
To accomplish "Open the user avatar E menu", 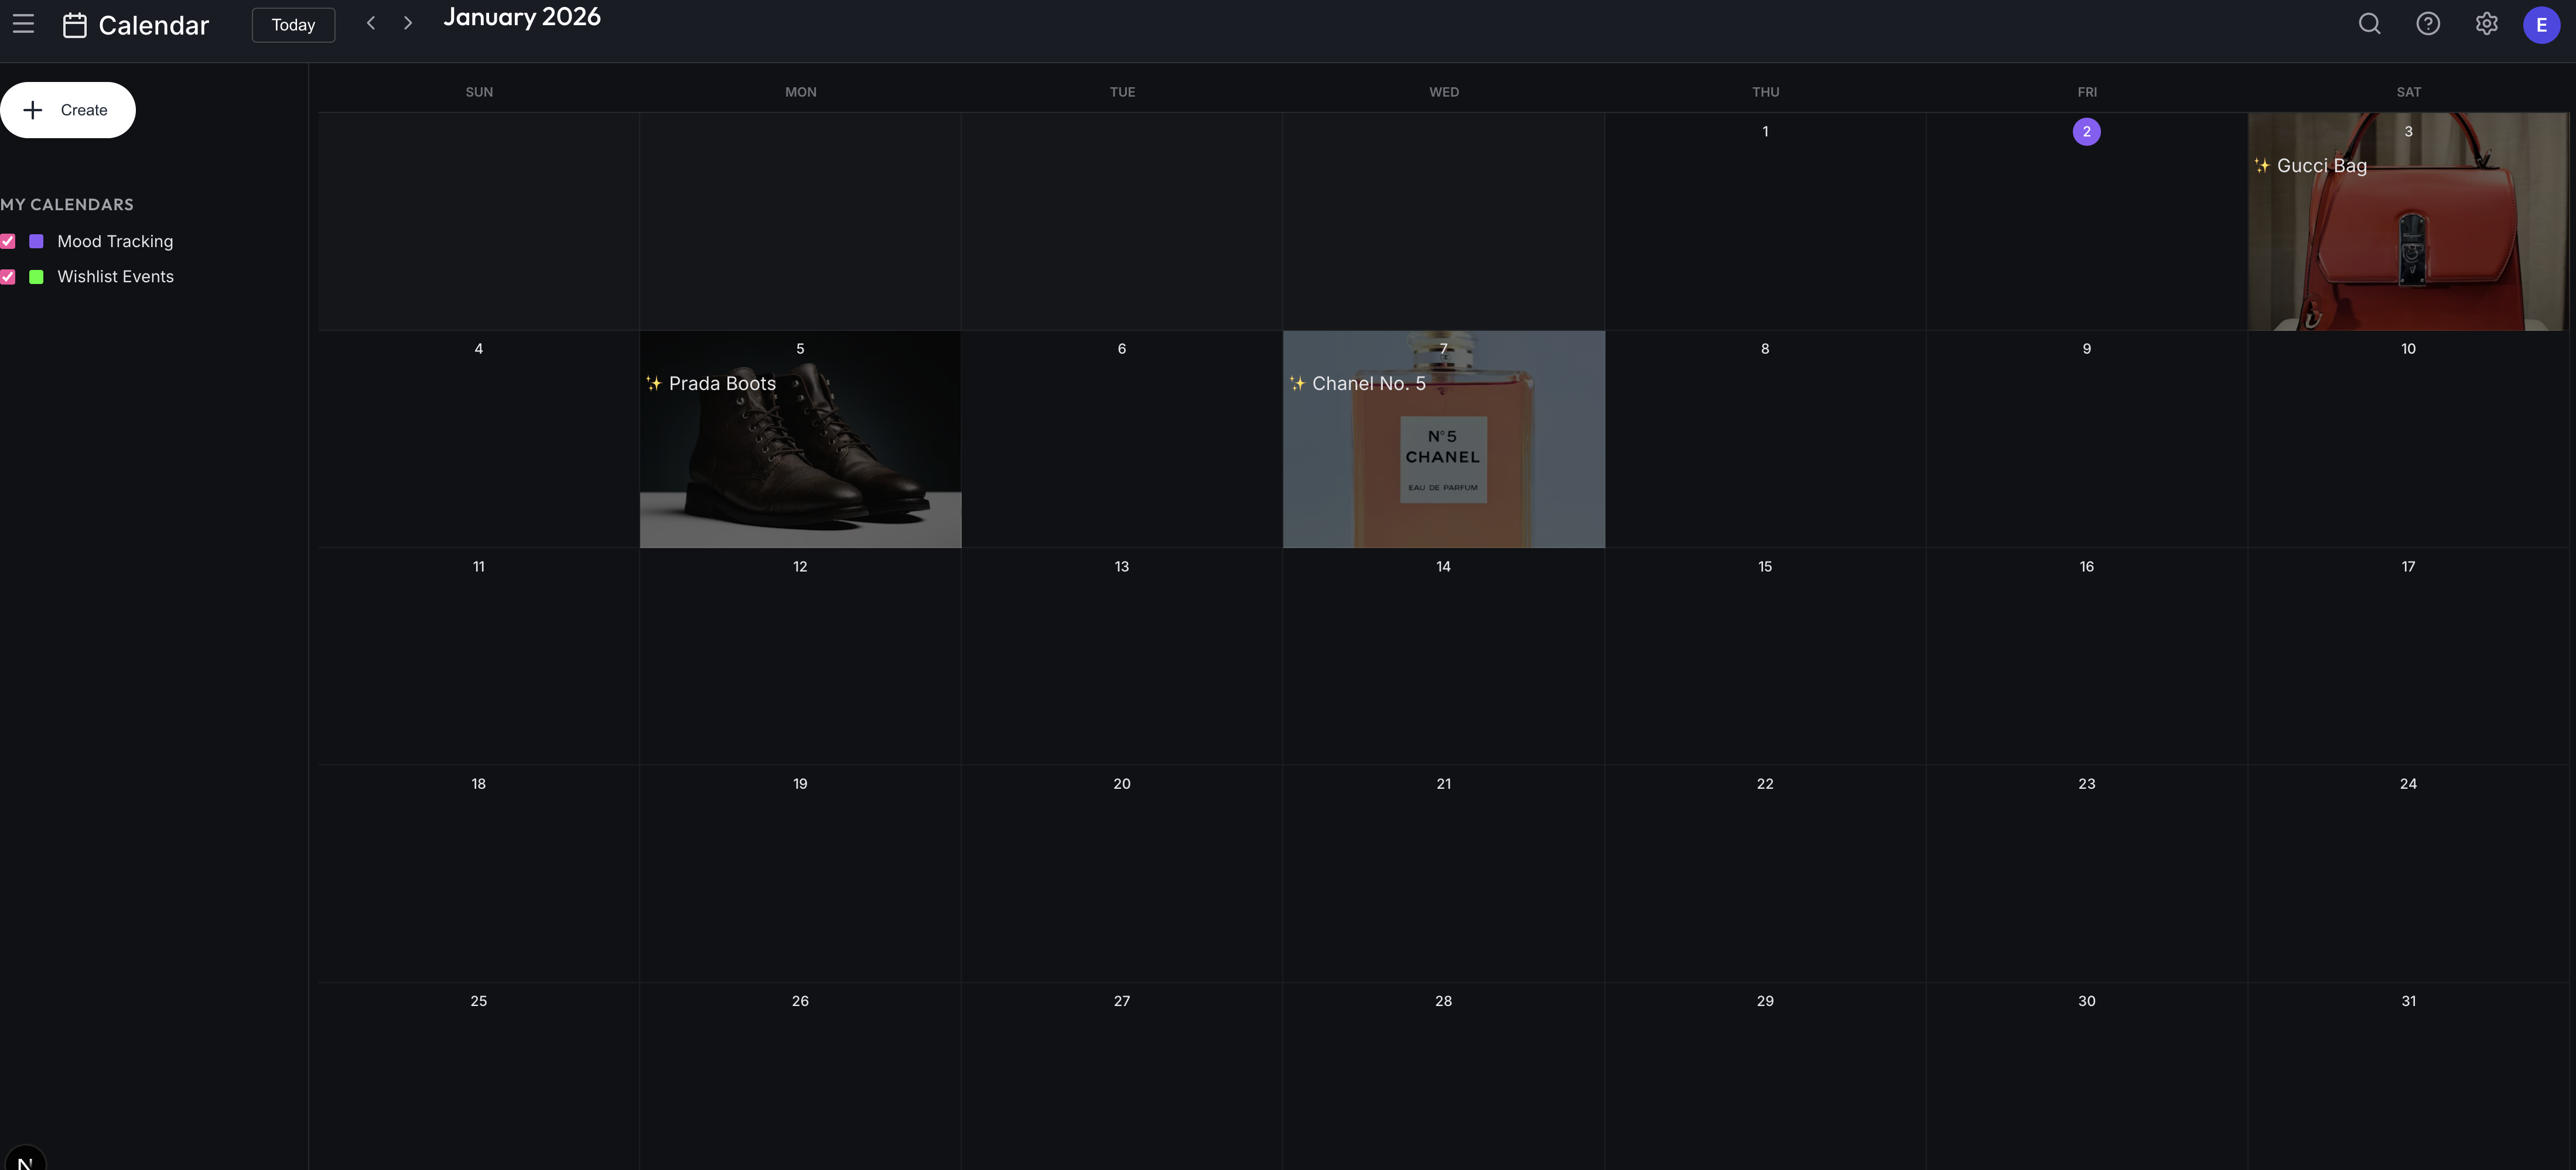I will [2541, 25].
